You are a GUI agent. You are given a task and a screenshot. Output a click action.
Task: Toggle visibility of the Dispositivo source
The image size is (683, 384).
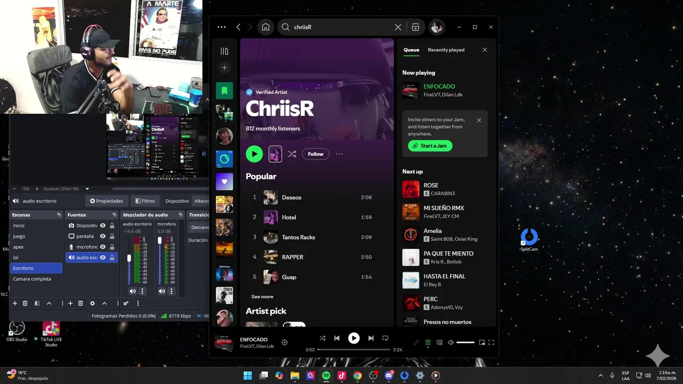click(103, 226)
